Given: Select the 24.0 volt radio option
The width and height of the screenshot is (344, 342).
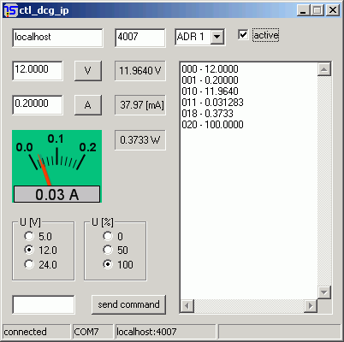Looking at the screenshot, I should pos(29,264).
